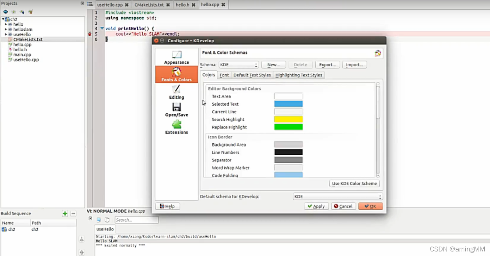Image resolution: width=490 pixels, height=256 pixels.
Task: Open the Open/Save configuration section
Action: point(176,110)
